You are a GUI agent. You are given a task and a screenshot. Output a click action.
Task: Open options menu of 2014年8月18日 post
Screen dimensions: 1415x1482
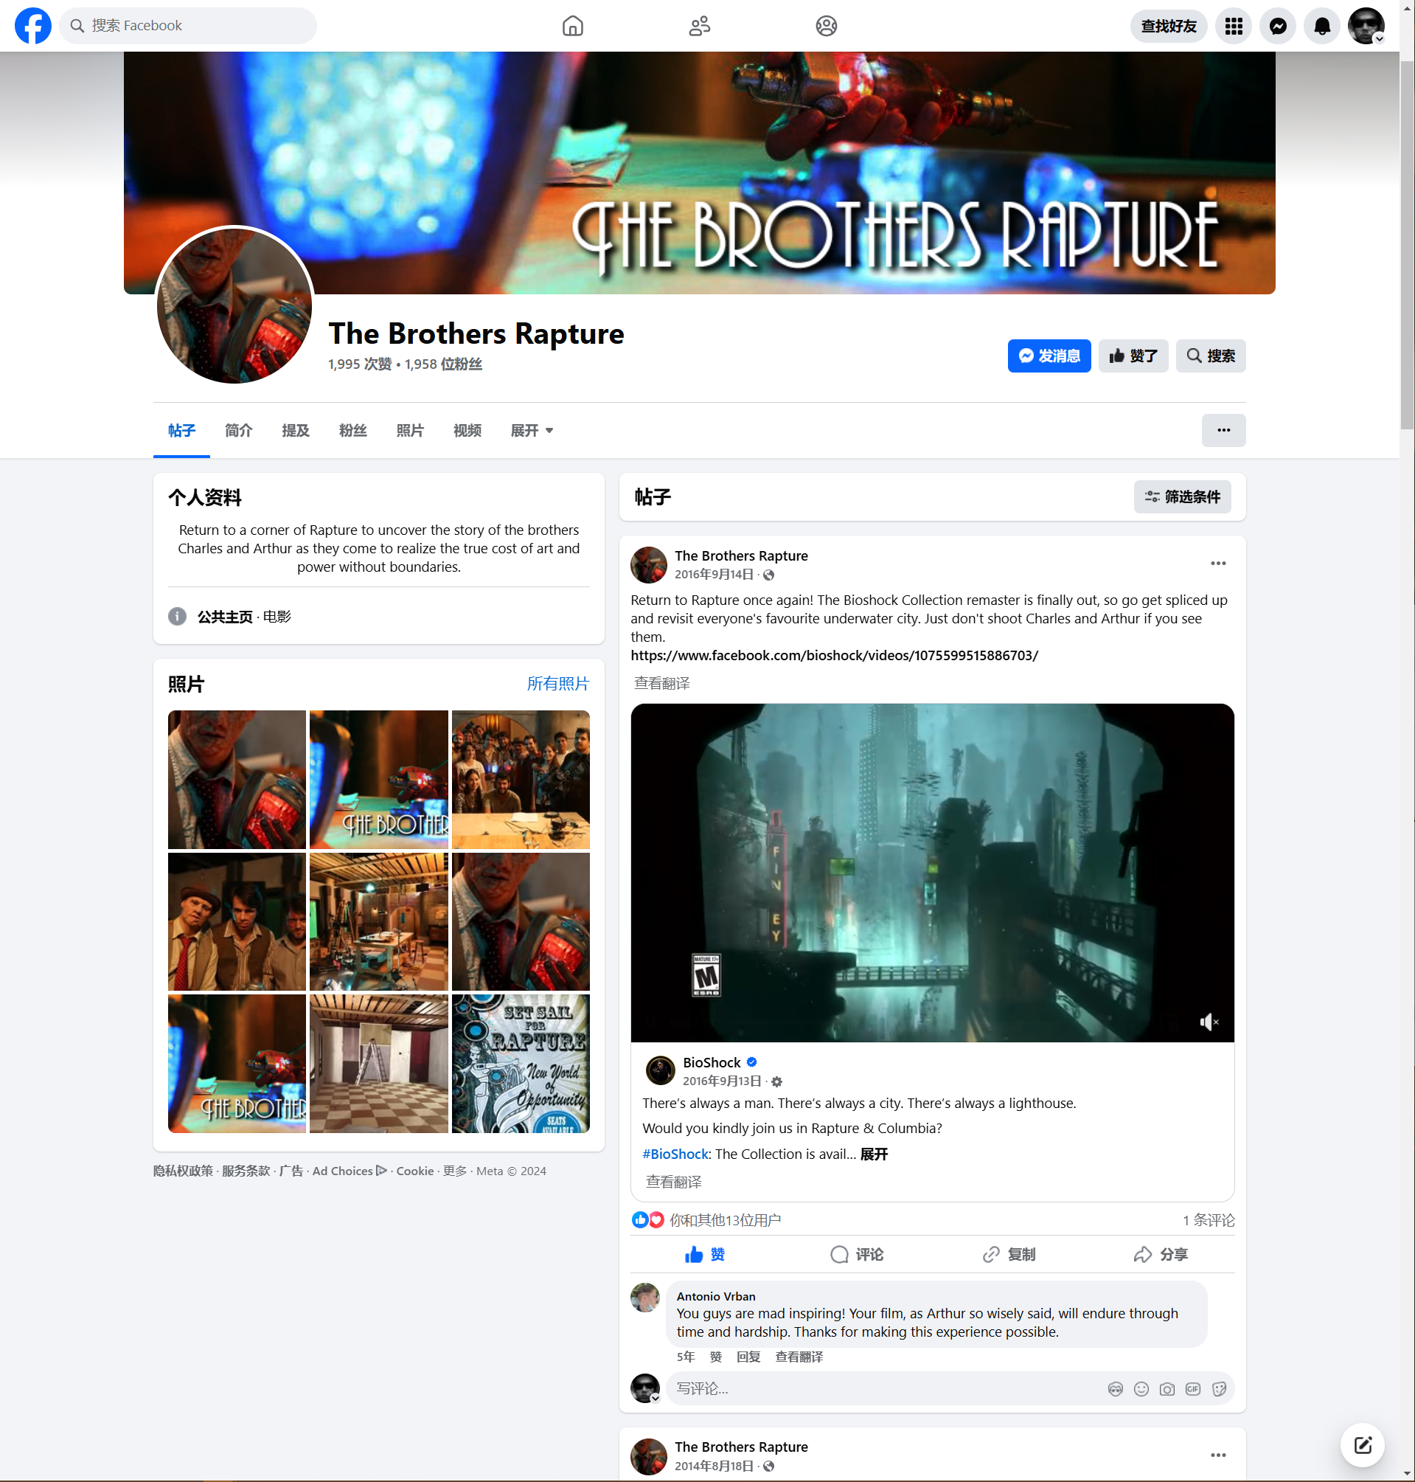[x=1217, y=1455]
